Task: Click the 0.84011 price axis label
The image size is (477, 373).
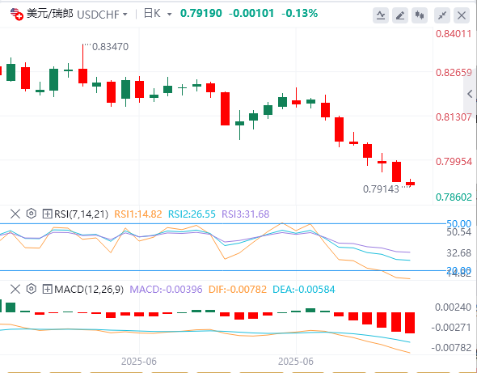Action: (454, 33)
